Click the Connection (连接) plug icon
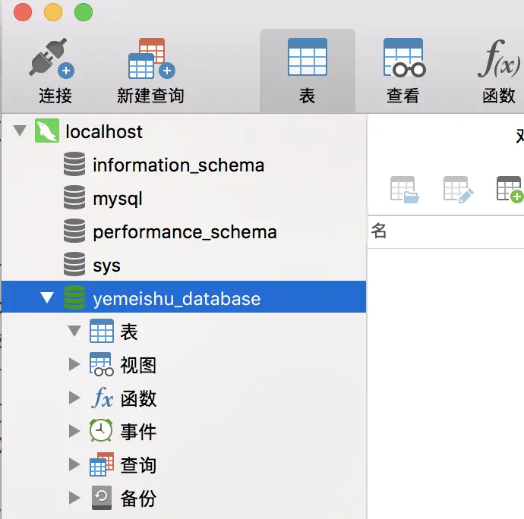 point(52,58)
